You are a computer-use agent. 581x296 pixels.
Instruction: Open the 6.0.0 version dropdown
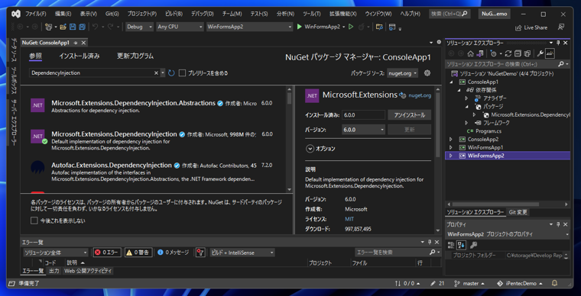[x=363, y=130]
